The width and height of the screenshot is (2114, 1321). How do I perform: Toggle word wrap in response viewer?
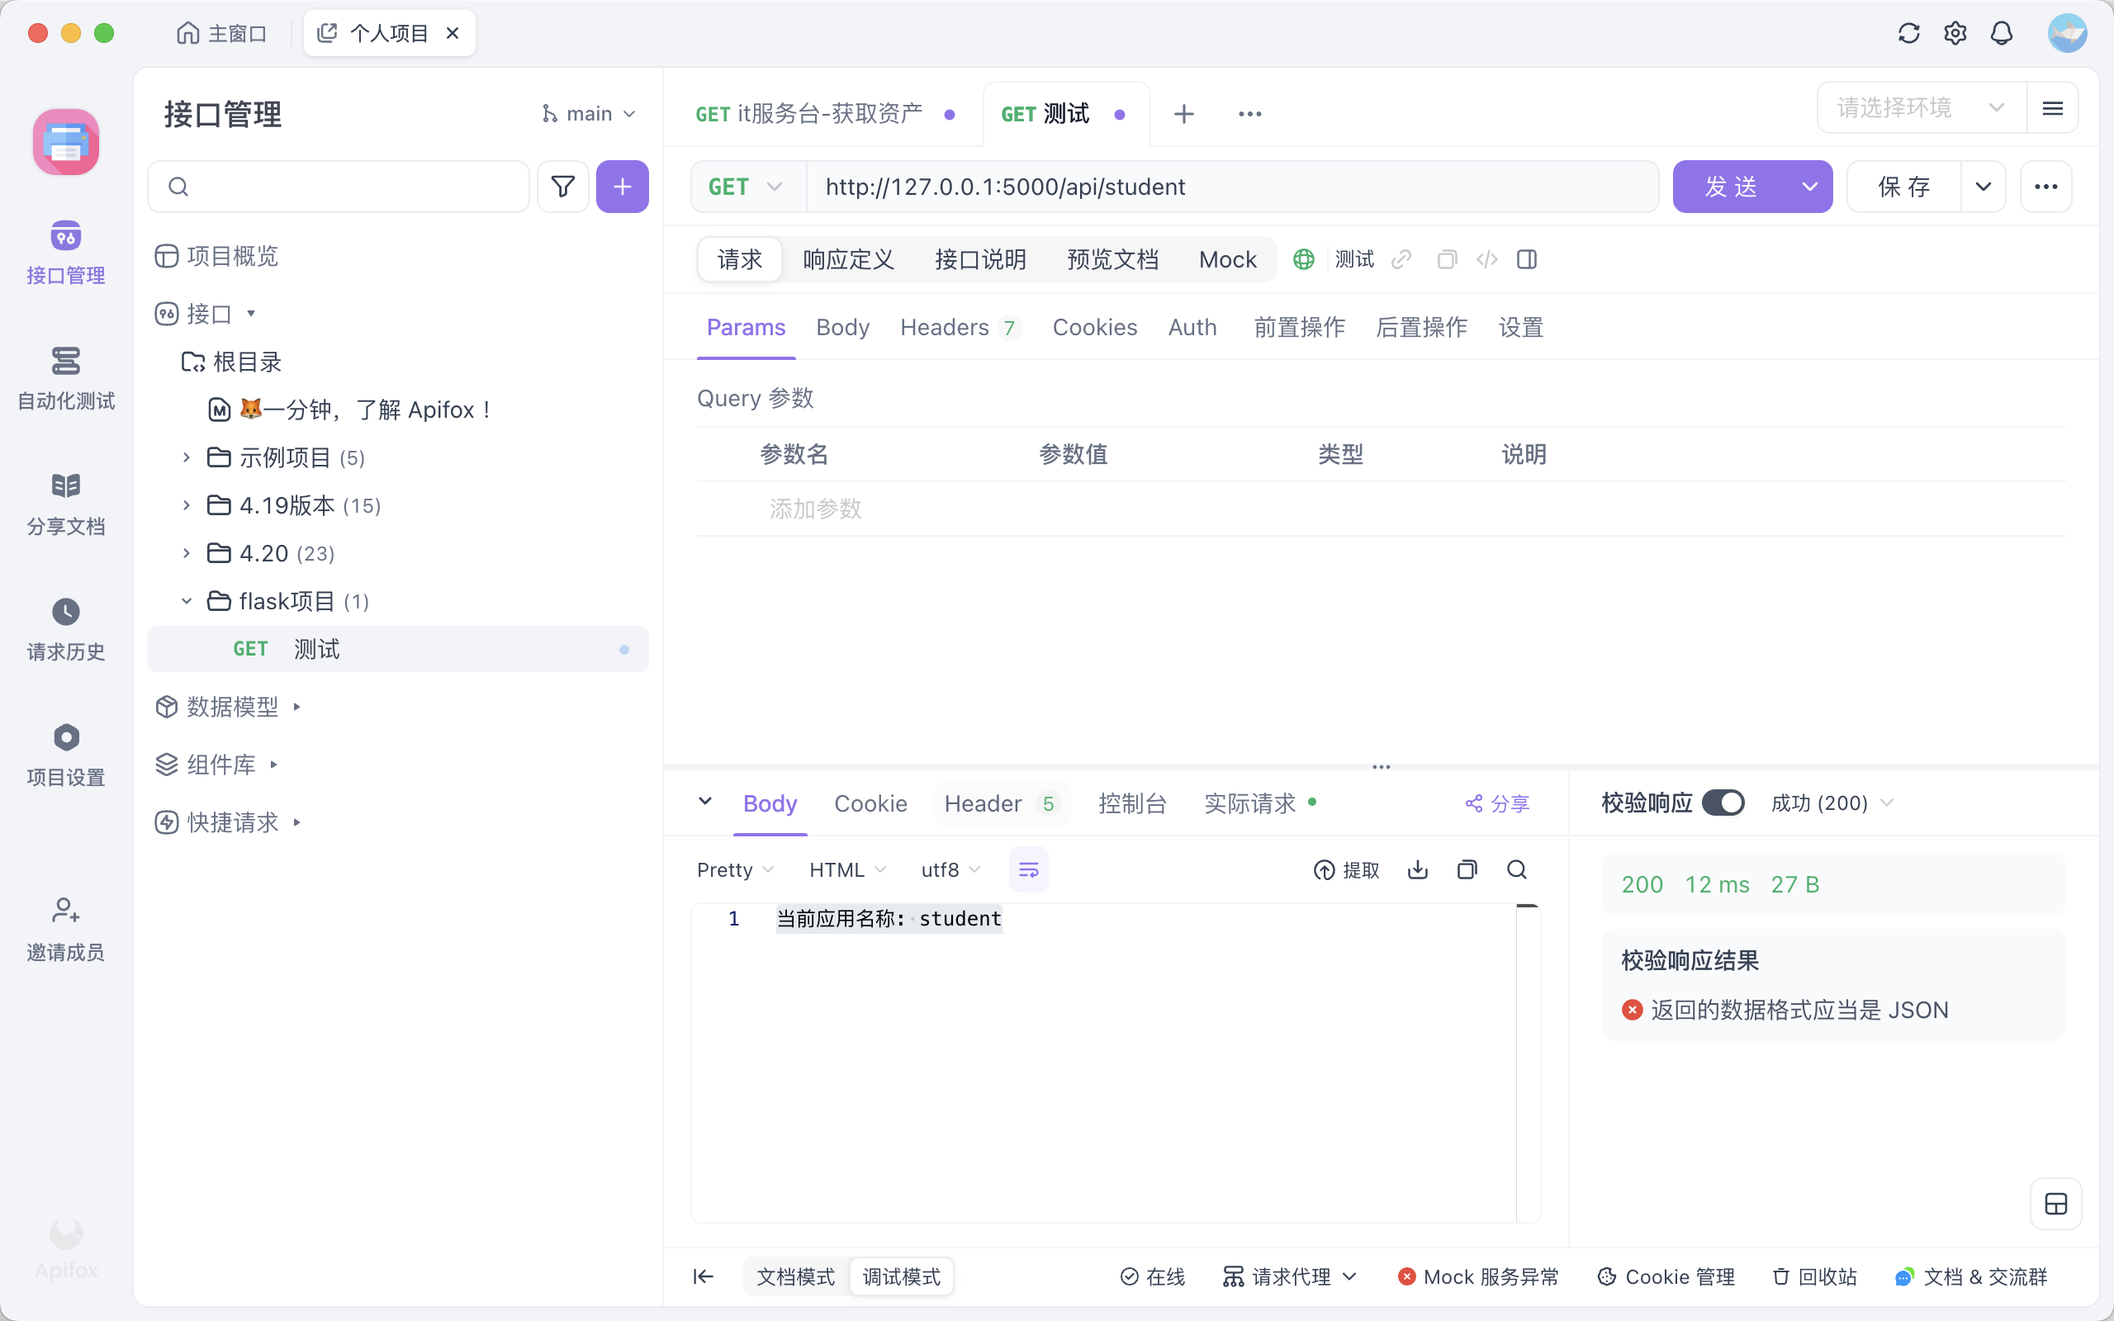point(1028,869)
